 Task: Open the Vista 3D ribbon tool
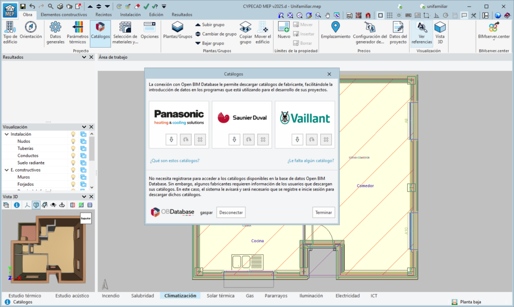point(440,30)
